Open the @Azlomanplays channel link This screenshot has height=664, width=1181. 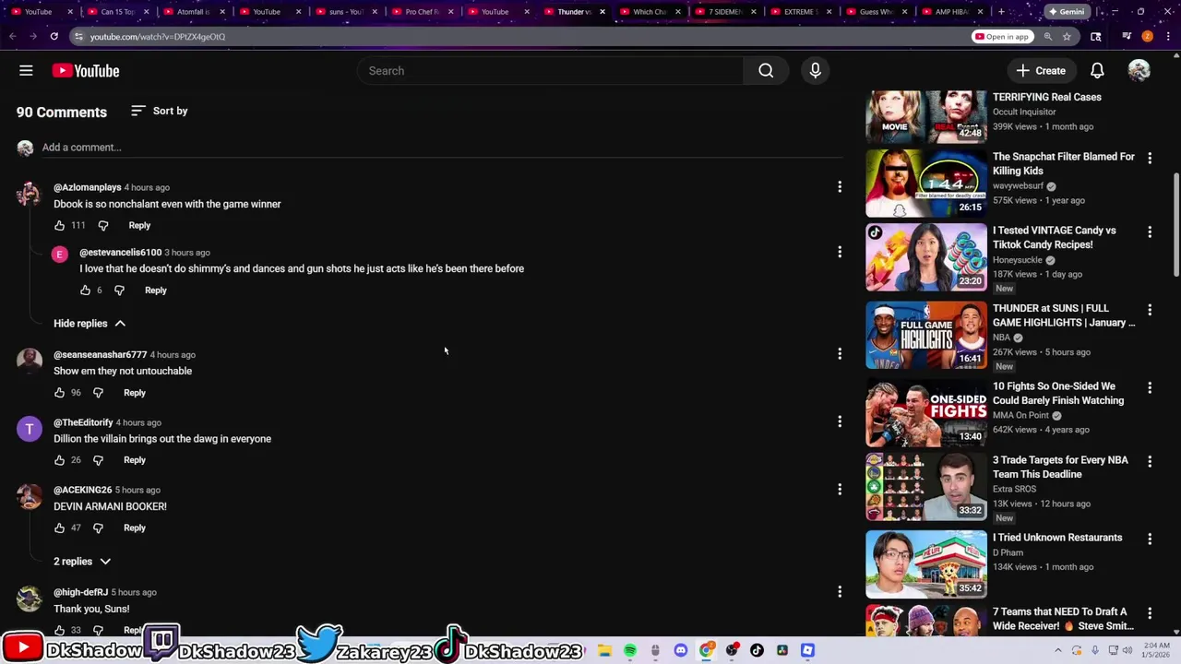88,187
